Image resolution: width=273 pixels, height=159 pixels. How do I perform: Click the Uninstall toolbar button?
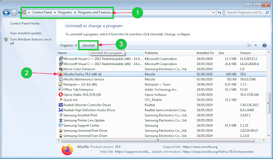(89, 45)
